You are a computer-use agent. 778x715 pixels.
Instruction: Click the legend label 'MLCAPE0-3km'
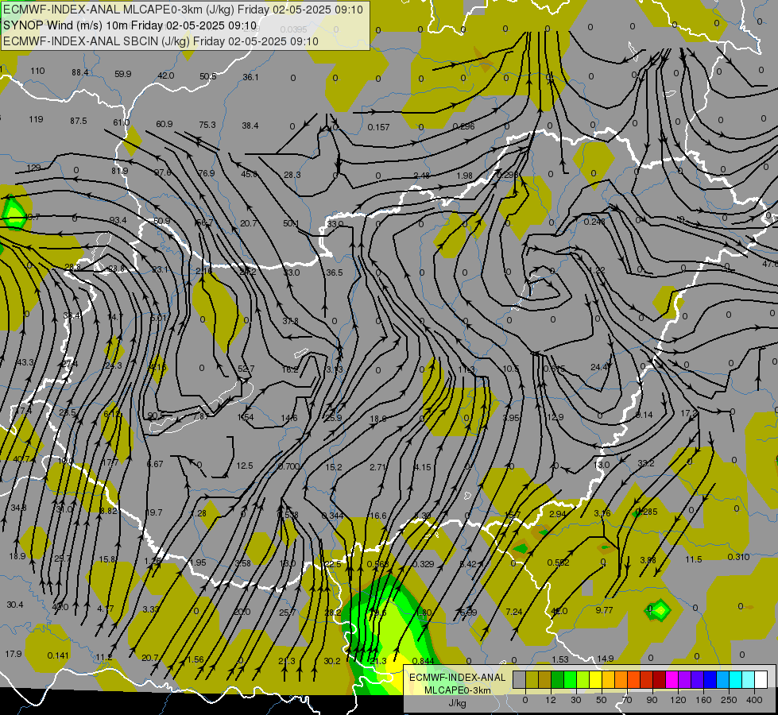[x=457, y=690]
